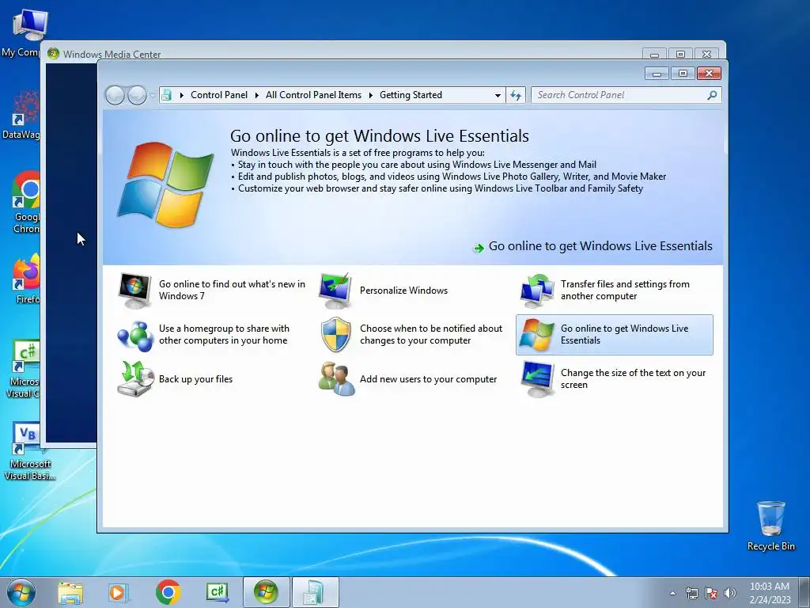
Task: Click the taskbar clock and date
Action: (x=770, y=593)
